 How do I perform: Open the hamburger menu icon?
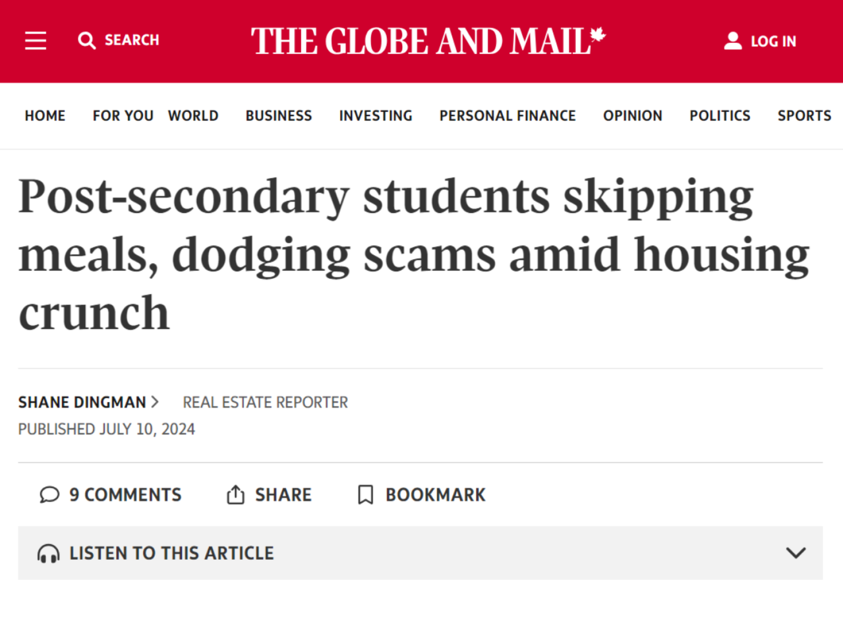click(36, 41)
